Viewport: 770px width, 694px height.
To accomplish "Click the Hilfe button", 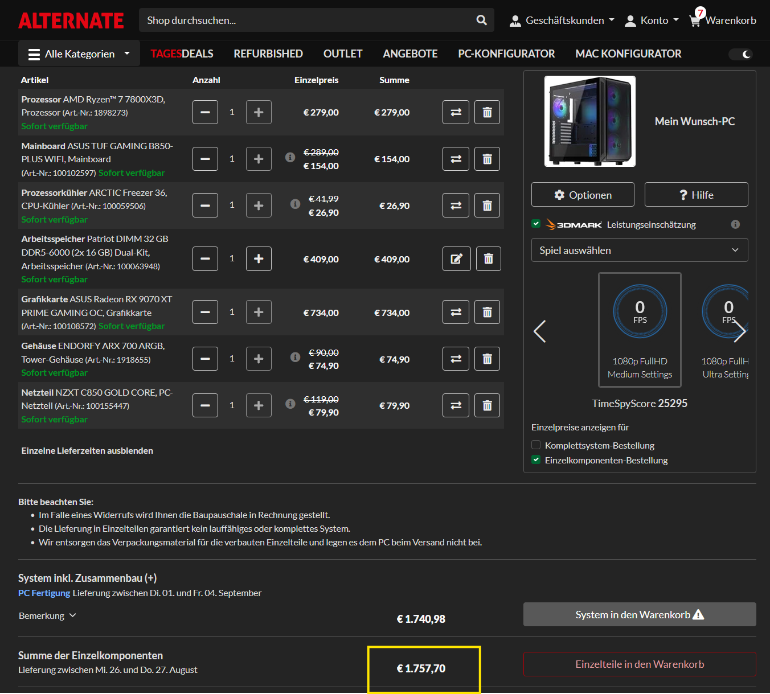I will (x=697, y=195).
